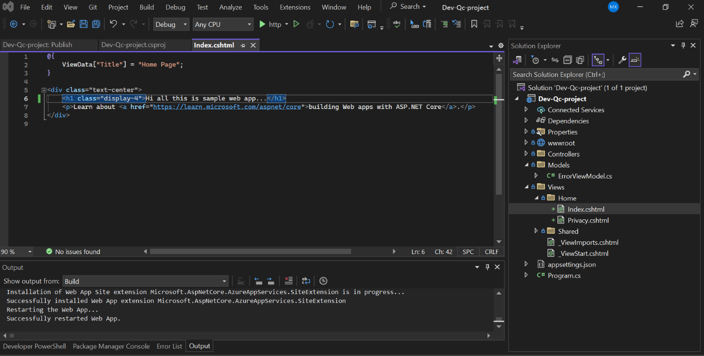704x356 pixels.
Task: Open the File menu
Action: [25, 7]
